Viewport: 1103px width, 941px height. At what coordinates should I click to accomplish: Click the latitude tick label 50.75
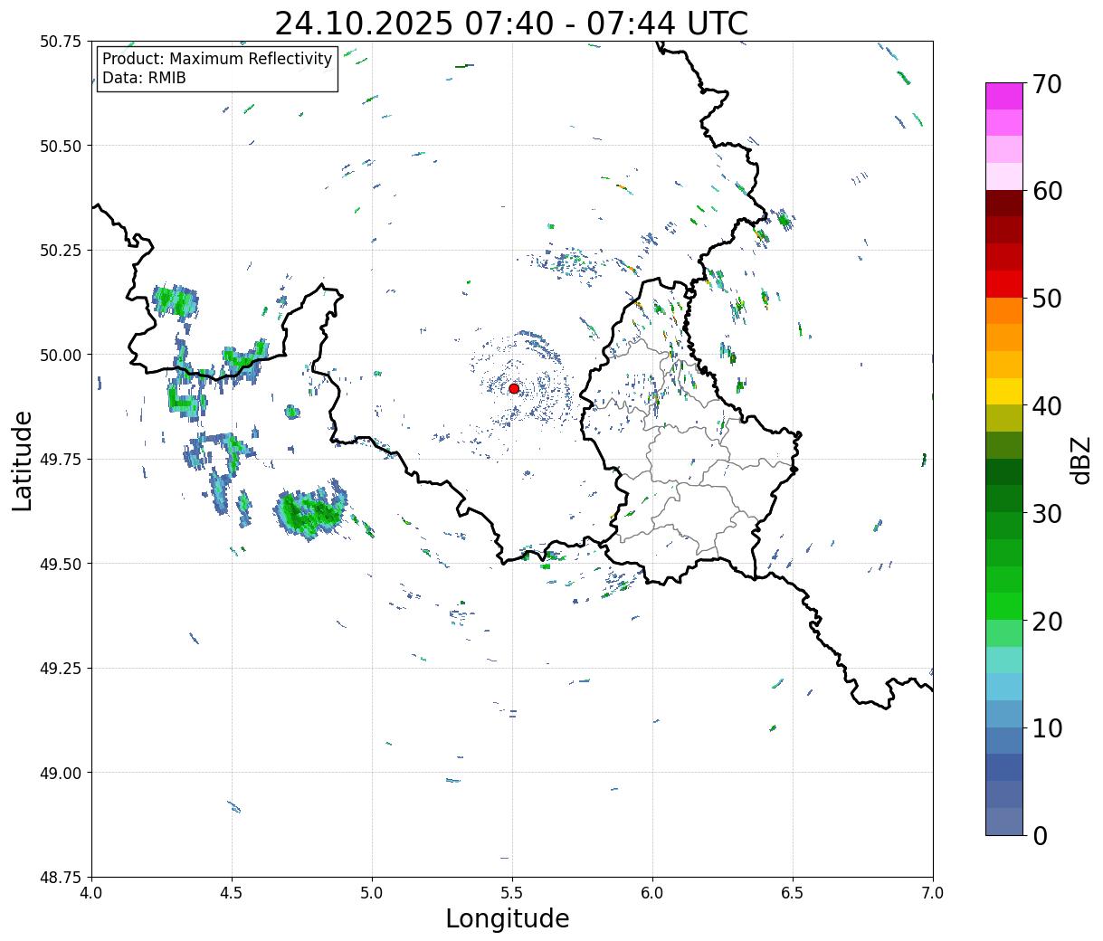pos(61,42)
